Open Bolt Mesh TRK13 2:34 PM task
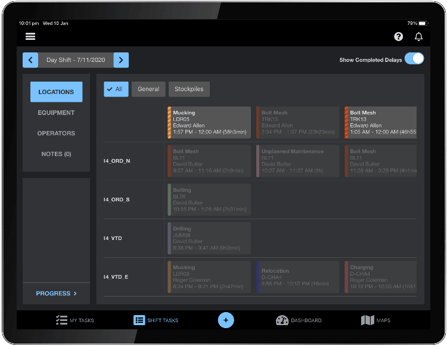Screen dimensions: 447x346 [x=297, y=123]
